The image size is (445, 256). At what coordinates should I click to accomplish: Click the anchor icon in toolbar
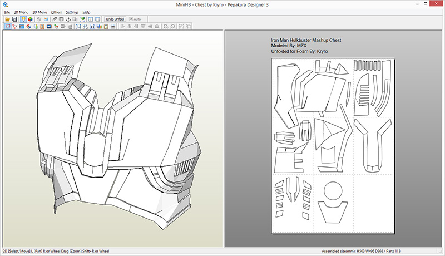click(68, 19)
